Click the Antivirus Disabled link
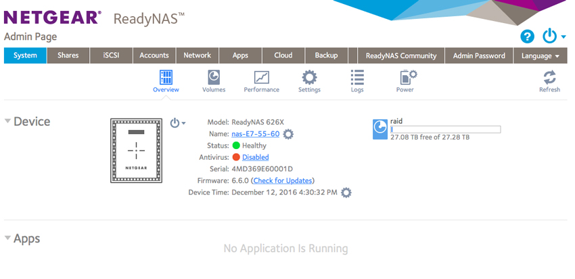Screen dimensions: 575x279 (255, 157)
